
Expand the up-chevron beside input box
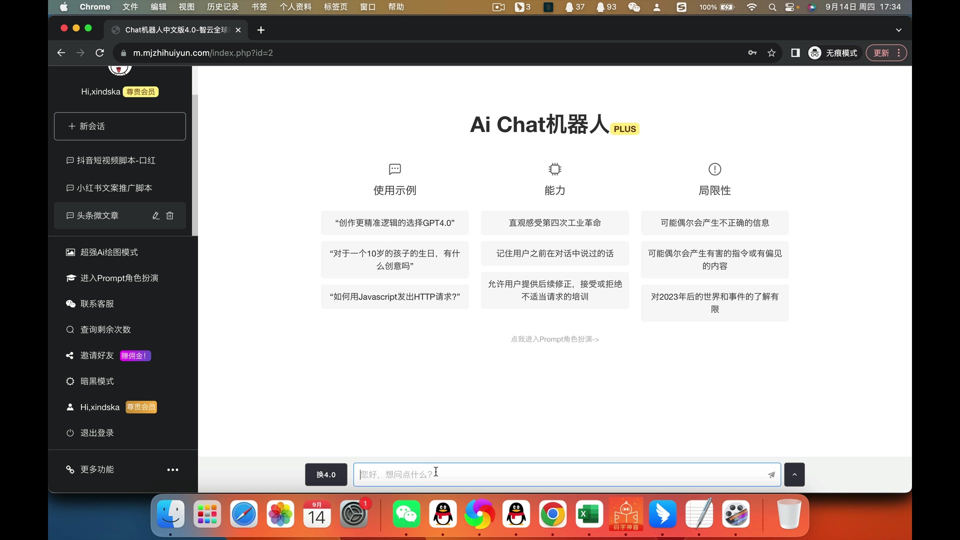click(x=794, y=474)
